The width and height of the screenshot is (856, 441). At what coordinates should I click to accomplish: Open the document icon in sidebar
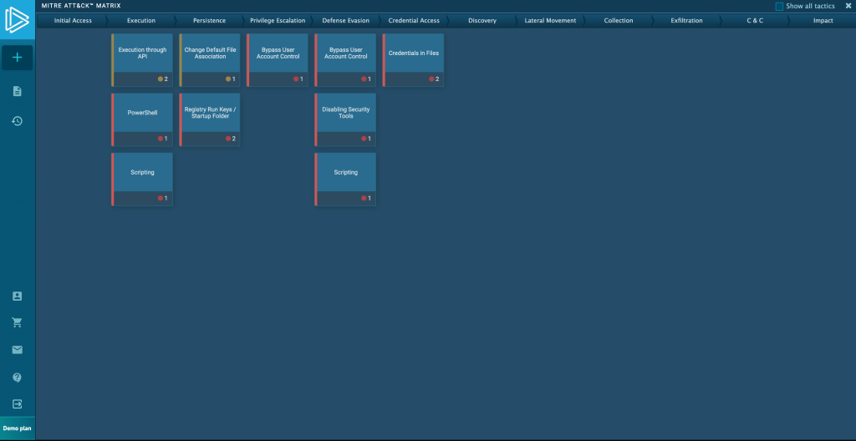(x=17, y=91)
